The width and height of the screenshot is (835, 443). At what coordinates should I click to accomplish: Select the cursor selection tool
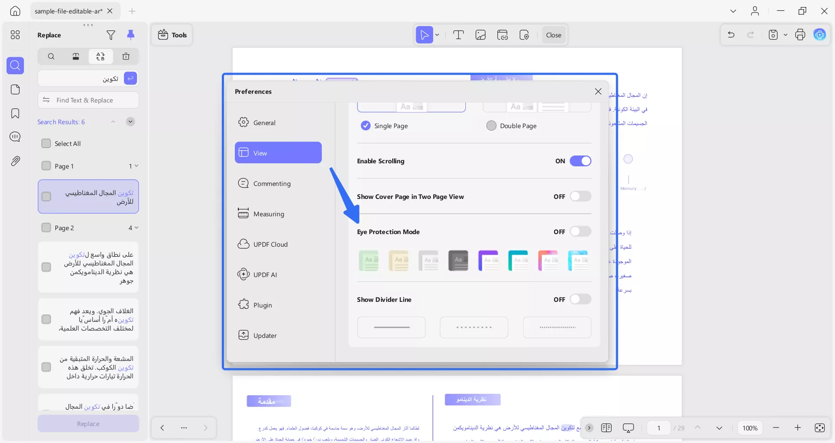[424, 35]
